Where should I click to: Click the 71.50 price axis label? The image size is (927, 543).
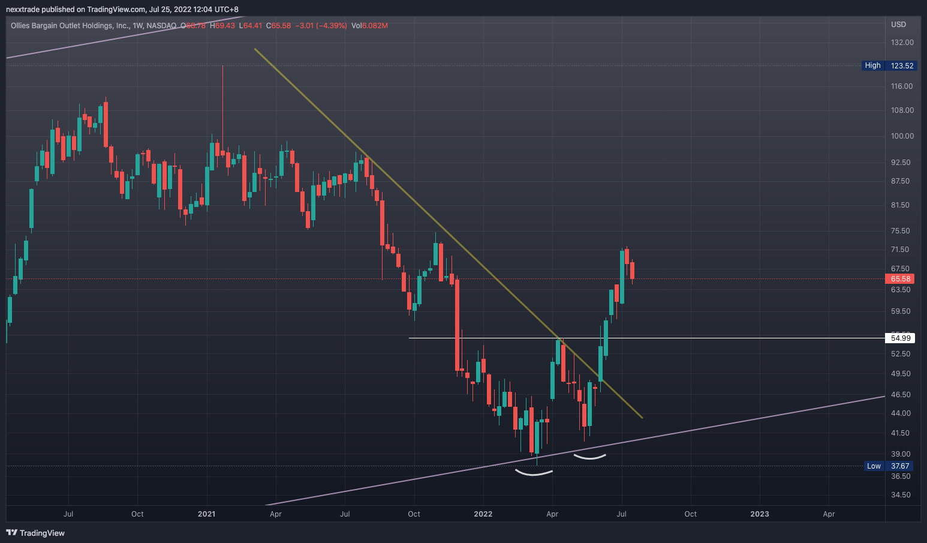pyautogui.click(x=901, y=250)
